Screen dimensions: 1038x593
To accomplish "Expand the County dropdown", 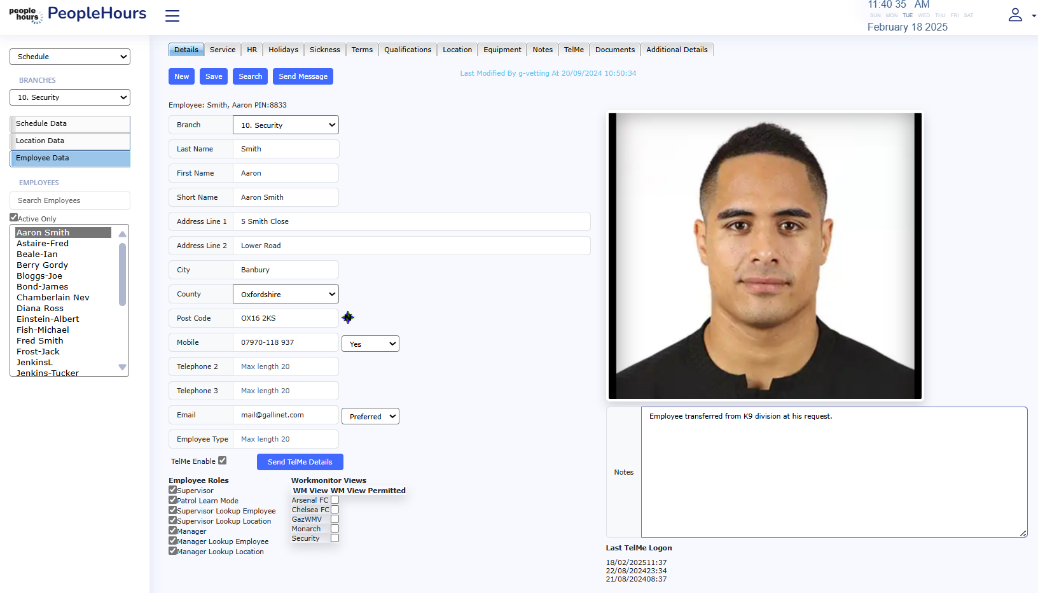I will (x=286, y=294).
